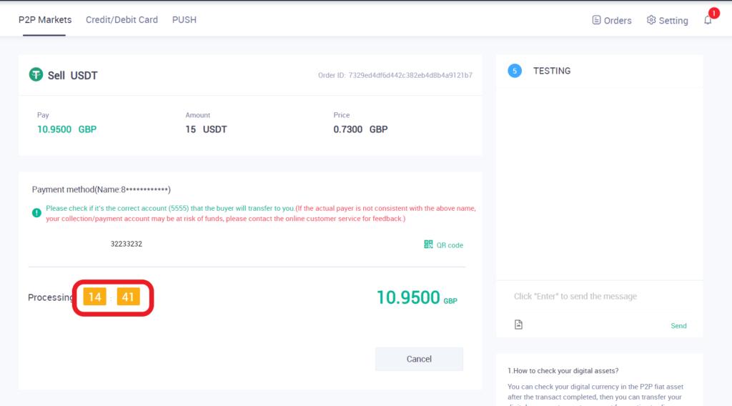732x406 pixels.
Task: Click the countdown seconds box showing 41
Action: tap(128, 297)
